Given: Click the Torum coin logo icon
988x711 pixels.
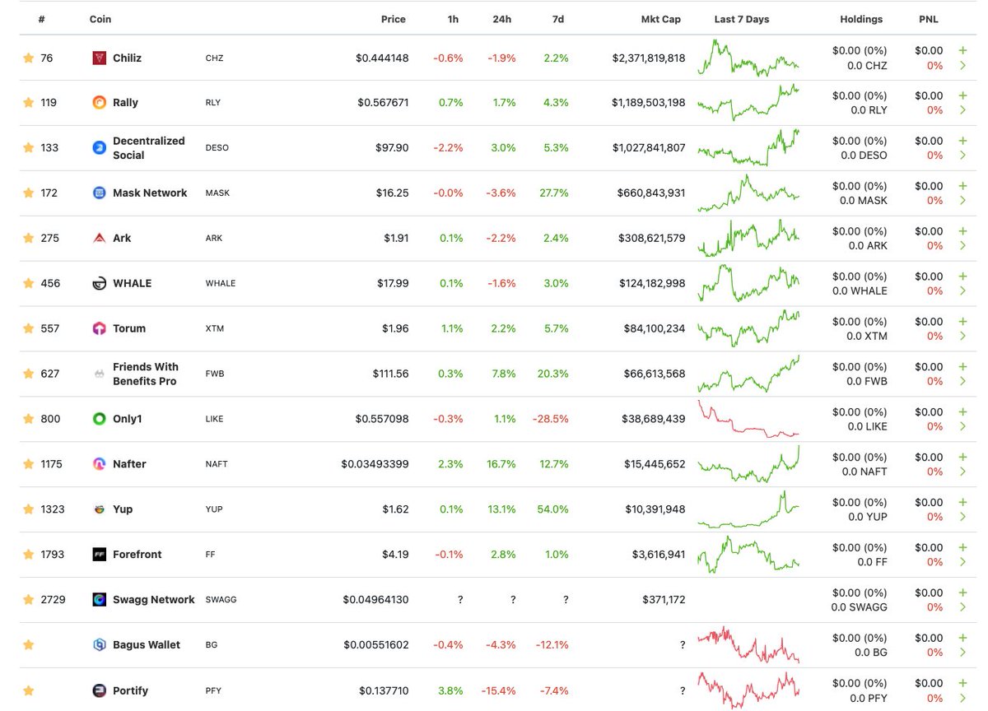Looking at the screenshot, I should [x=99, y=328].
